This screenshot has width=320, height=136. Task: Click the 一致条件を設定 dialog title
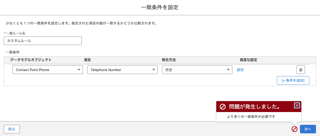pos(160,7)
